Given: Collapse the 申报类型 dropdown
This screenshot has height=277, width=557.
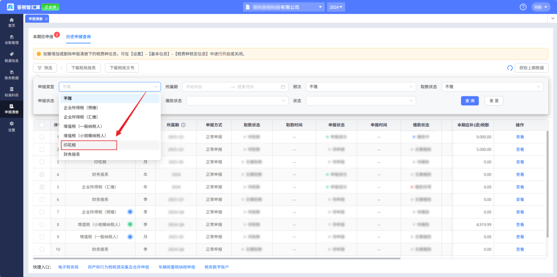Looking at the screenshot, I should point(110,86).
